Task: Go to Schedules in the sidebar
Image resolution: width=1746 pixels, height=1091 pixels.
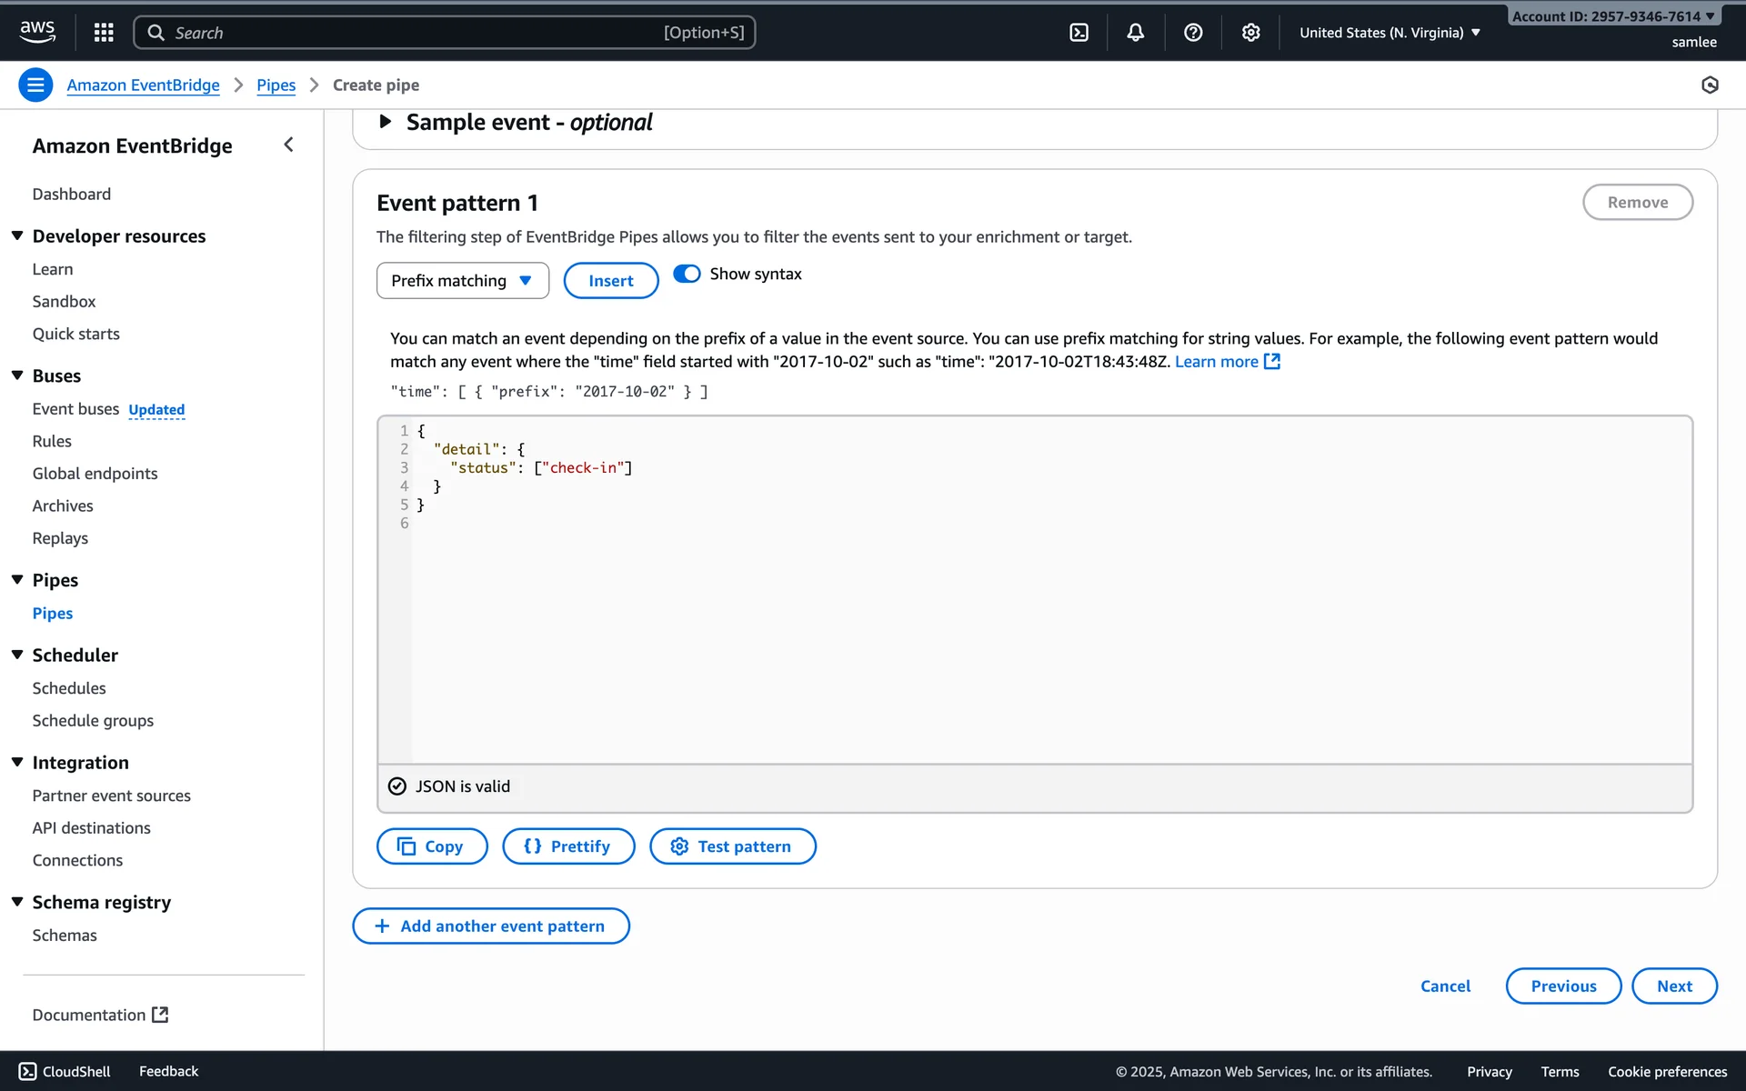Action: pyautogui.click(x=69, y=688)
